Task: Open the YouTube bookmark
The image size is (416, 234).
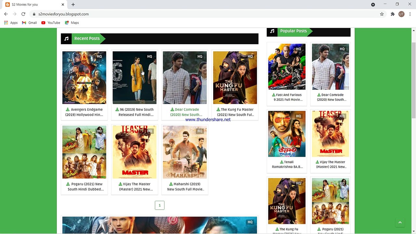Action: point(51,23)
